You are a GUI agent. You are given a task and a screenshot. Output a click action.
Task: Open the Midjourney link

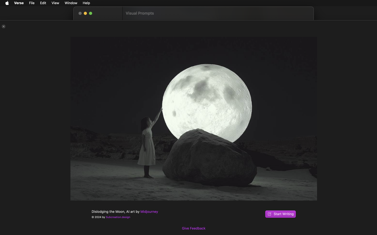[x=149, y=212]
